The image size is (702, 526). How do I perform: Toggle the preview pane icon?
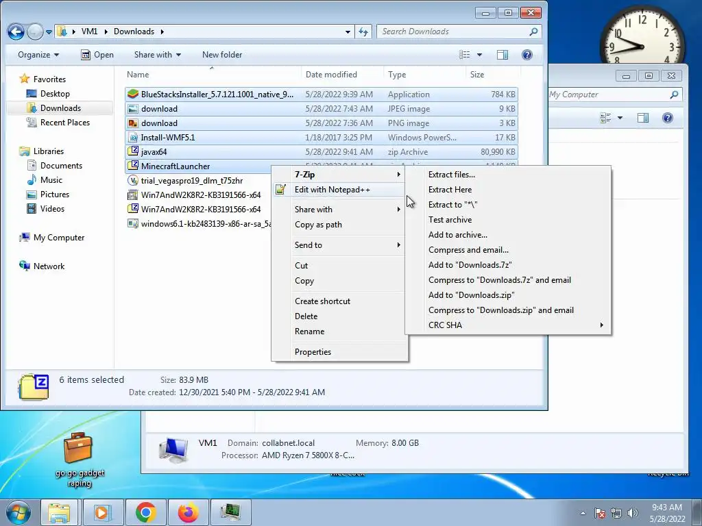click(503, 55)
